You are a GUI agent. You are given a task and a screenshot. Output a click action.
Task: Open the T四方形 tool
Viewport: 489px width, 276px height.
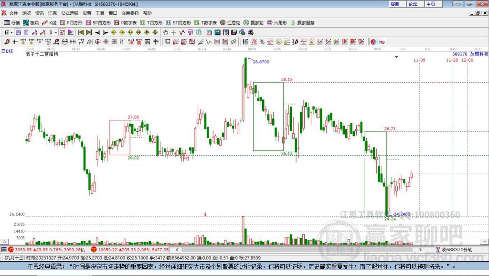click(151, 23)
